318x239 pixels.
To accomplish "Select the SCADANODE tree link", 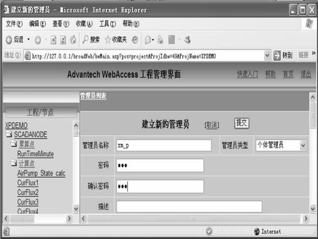I will 31,134.
